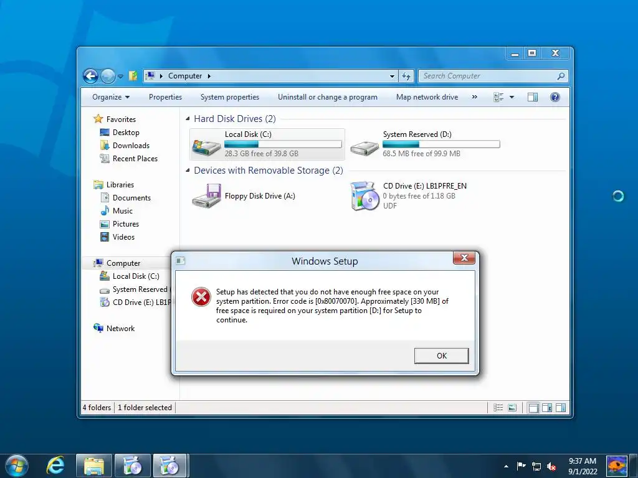Select the Local Disk (C:) drive icon
The image size is (638, 478).
pyautogui.click(x=206, y=148)
